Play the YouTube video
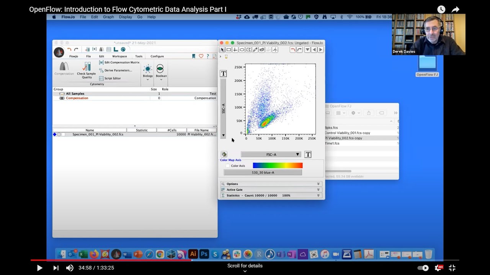 (39, 268)
